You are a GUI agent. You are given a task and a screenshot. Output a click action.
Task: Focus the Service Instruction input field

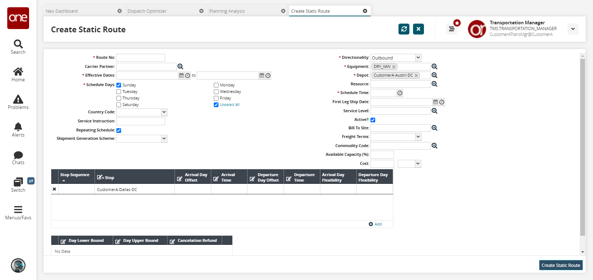(x=141, y=121)
